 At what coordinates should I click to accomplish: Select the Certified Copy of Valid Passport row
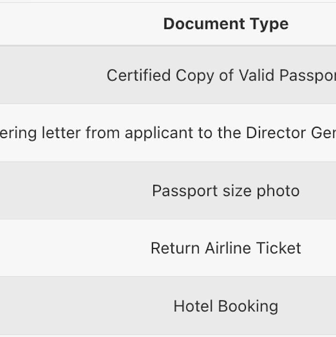coord(221,76)
